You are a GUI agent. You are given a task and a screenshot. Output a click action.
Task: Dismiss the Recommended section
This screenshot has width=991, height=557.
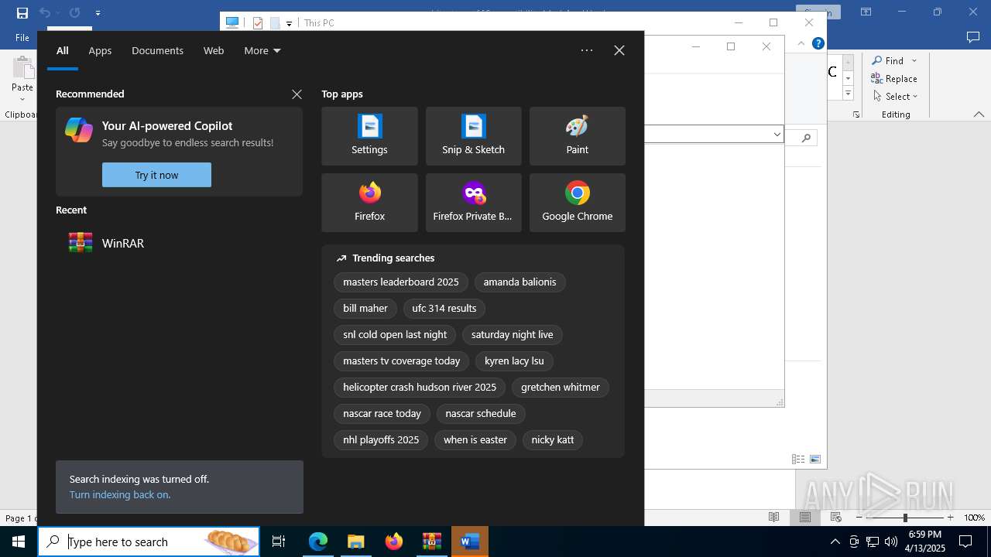[297, 94]
